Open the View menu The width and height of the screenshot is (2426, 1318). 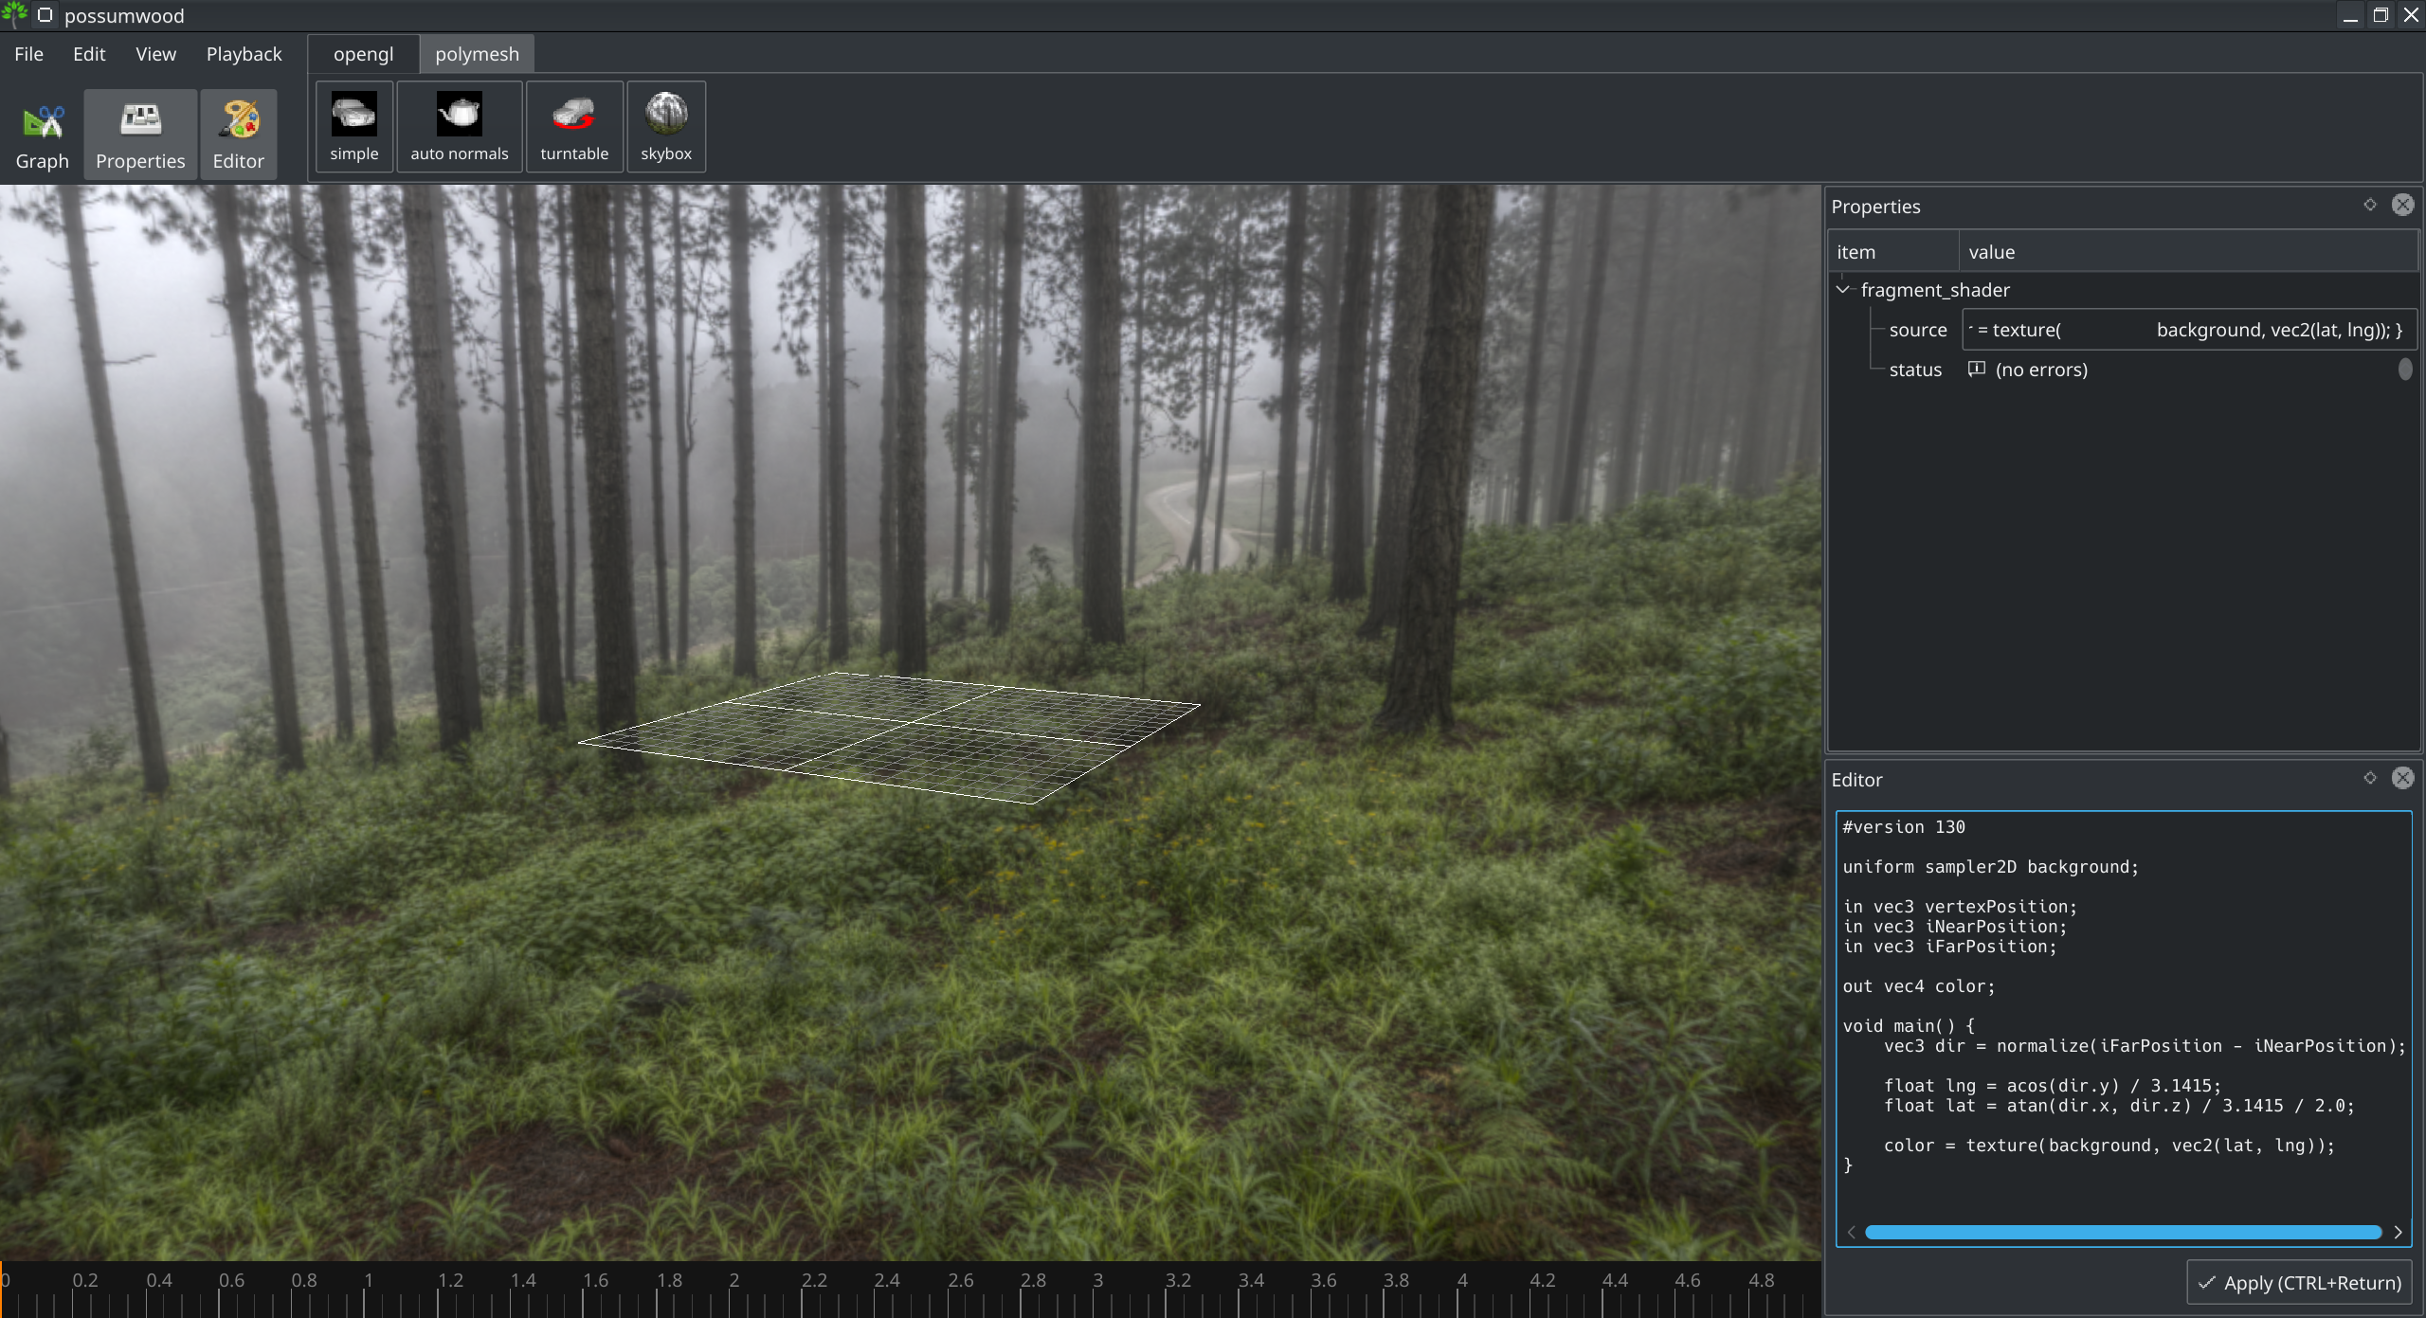pos(155,54)
